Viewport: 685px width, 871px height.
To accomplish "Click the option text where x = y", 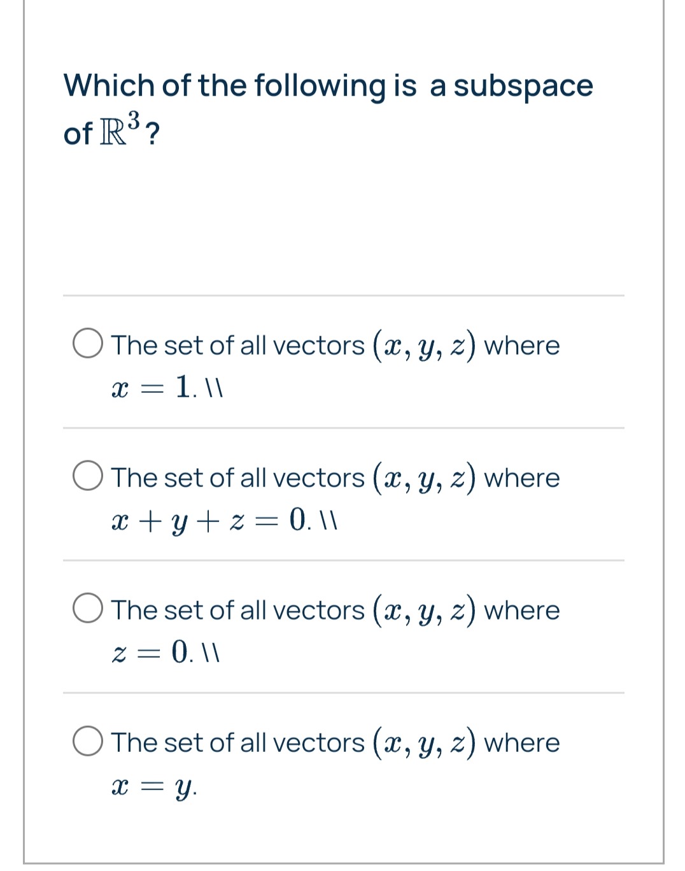I will click(335, 763).
